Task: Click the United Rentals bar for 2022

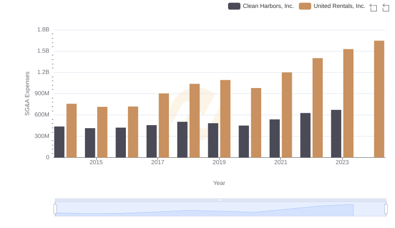Action: coord(317,108)
